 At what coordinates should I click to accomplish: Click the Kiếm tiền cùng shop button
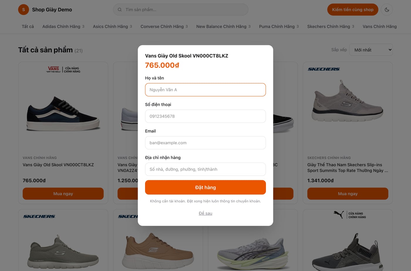tap(353, 10)
